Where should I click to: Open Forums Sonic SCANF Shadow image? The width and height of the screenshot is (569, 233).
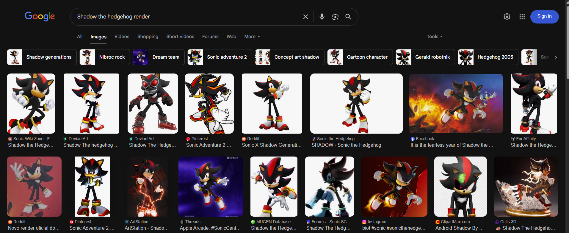(330, 187)
